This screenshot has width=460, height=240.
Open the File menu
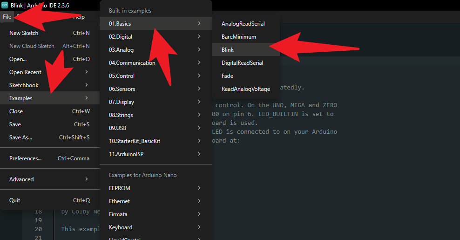[x=7, y=17]
